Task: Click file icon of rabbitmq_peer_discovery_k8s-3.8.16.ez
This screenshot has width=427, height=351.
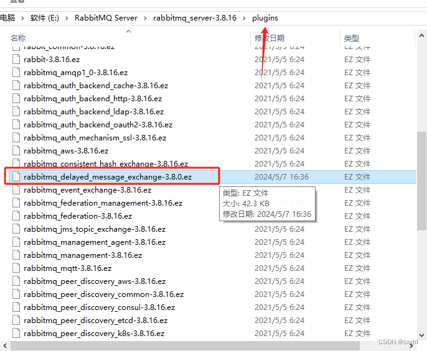Action: click(16, 334)
